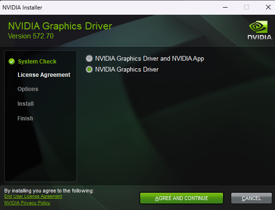
Task: Select the System Check step
Action: click(37, 62)
